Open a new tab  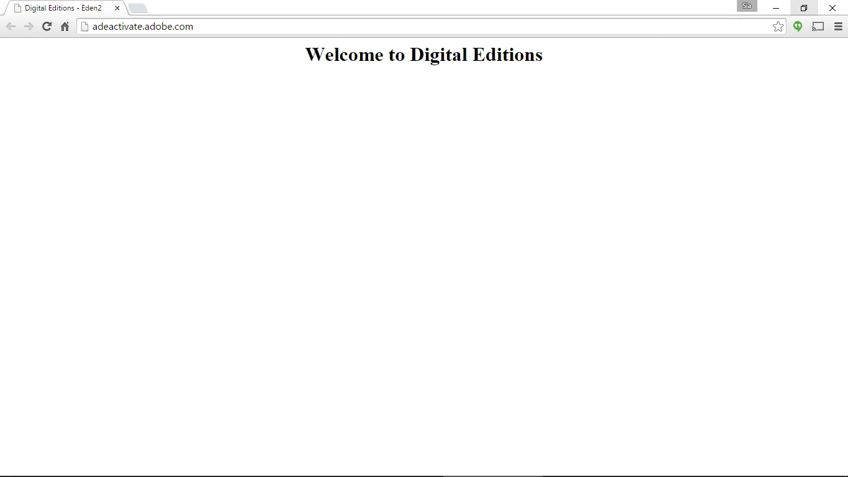pos(138,8)
